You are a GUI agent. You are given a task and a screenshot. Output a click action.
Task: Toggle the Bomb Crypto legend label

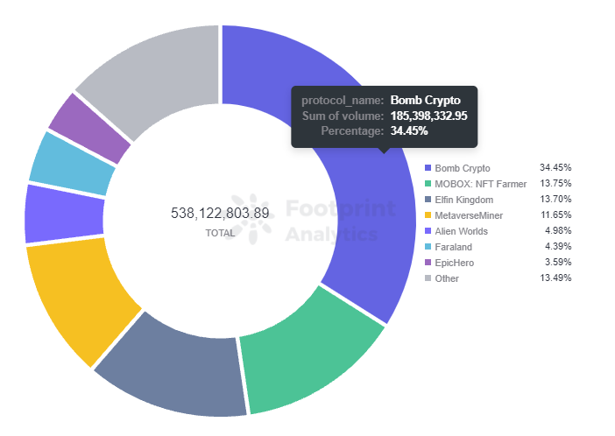463,168
